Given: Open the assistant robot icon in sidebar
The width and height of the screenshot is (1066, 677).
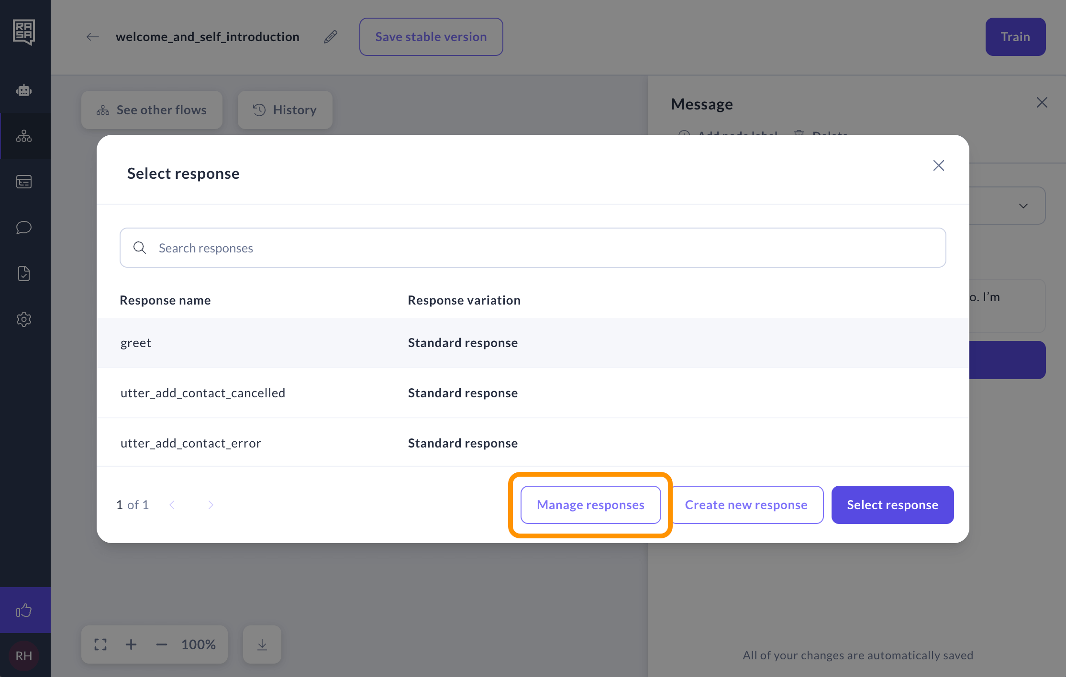Looking at the screenshot, I should pyautogui.click(x=24, y=90).
